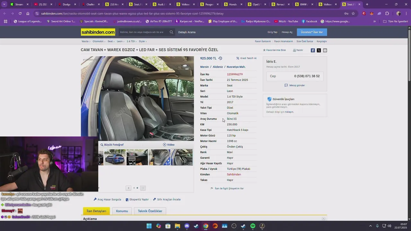Click Otomobil breadcrumb

point(98,41)
